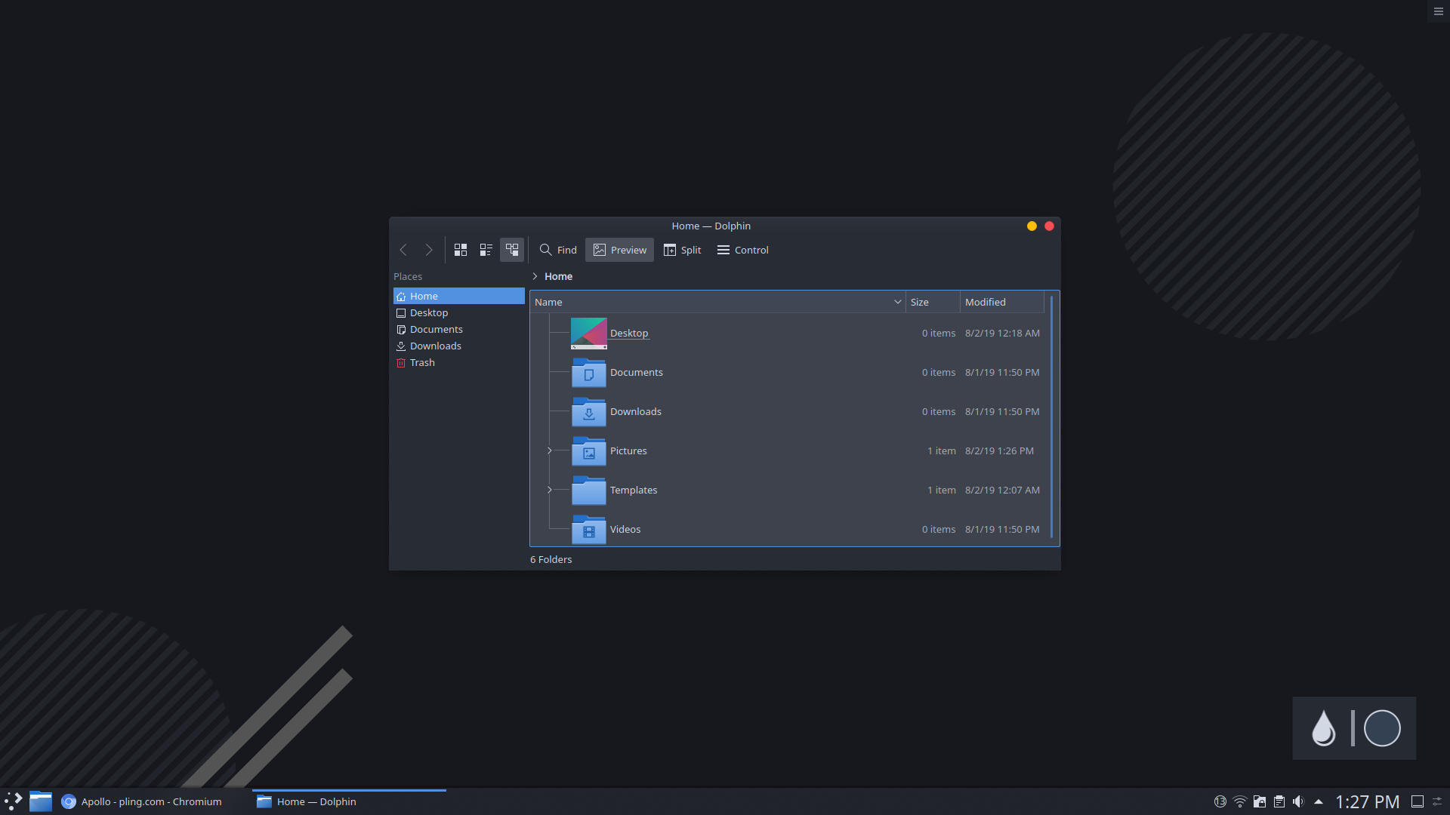
Task: Toggle the Preview button
Action: point(619,250)
